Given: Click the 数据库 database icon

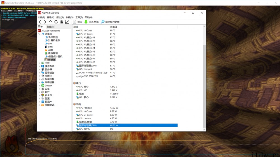Looking at the screenshot, I should [43, 102].
